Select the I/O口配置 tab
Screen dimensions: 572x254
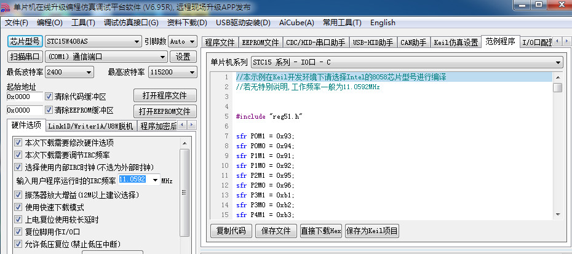[536, 42]
